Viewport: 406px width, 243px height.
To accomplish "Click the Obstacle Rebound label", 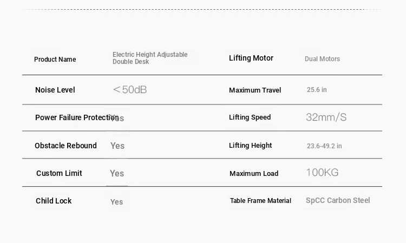I will pos(66,146).
